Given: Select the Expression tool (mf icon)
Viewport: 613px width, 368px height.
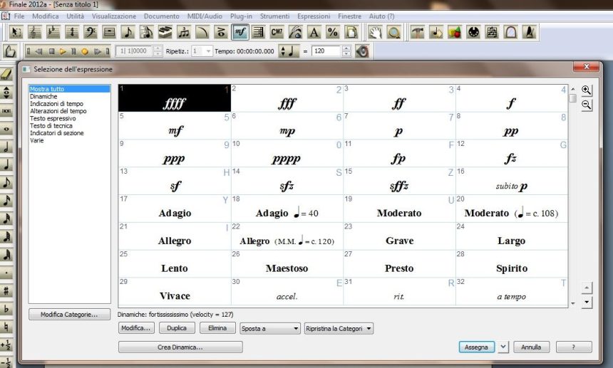Looking at the screenshot, I should (239, 32).
